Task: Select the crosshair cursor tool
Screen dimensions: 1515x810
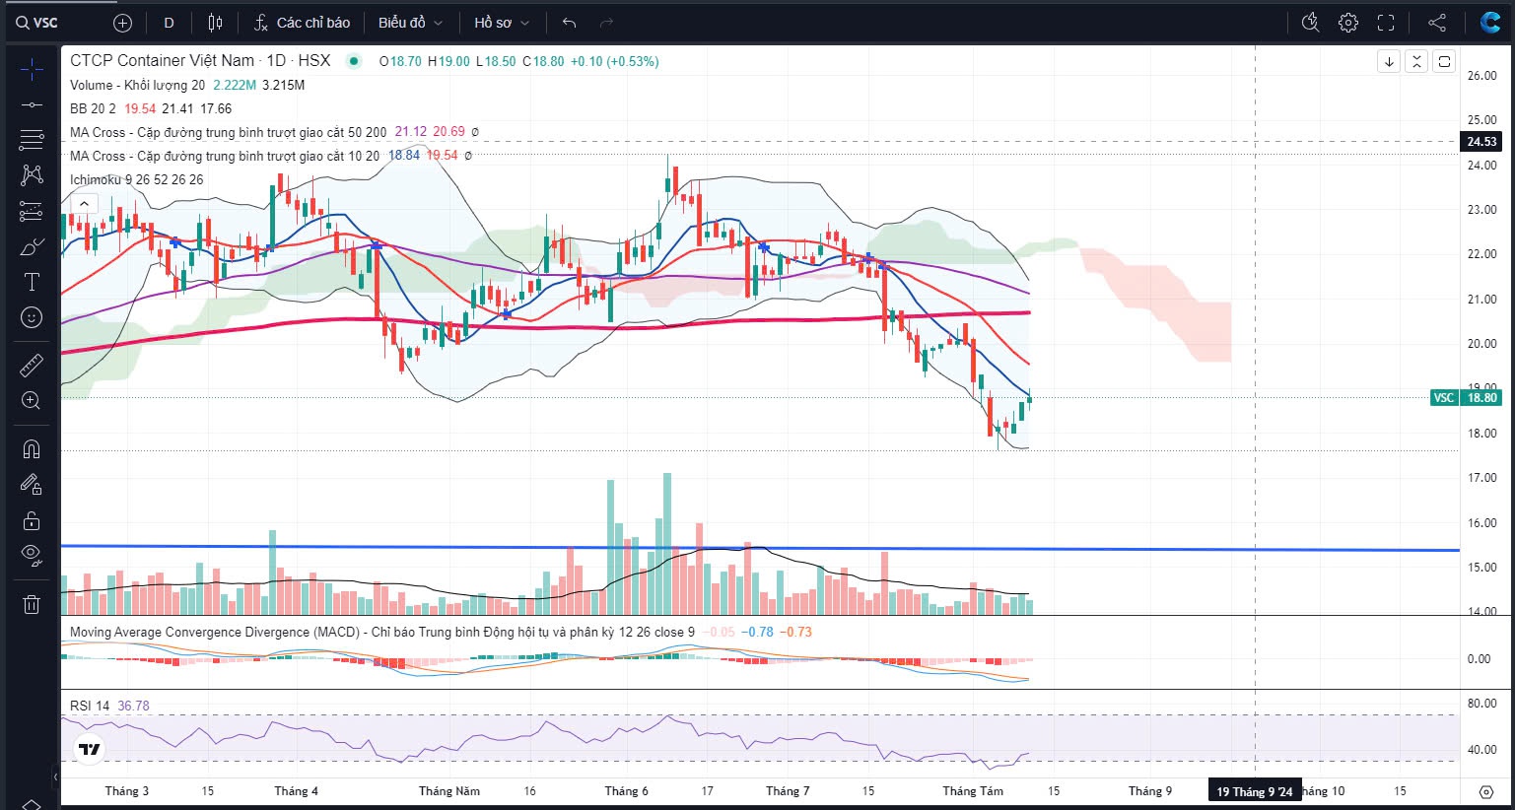Action: (x=32, y=69)
